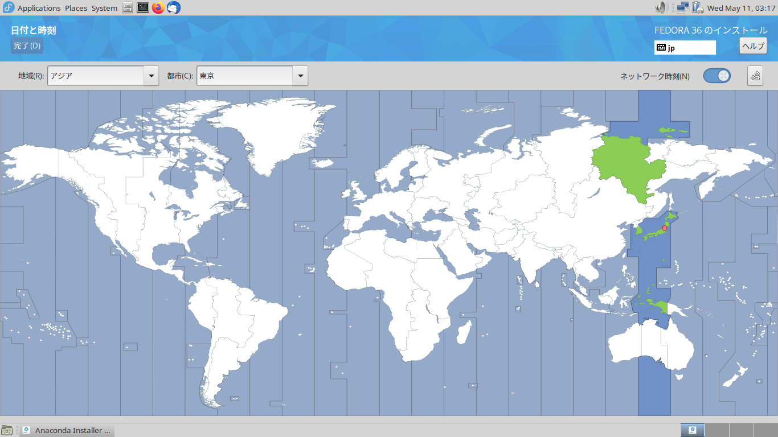Click the jp keyboard layout indicator
The width and height of the screenshot is (778, 437).
(685, 48)
